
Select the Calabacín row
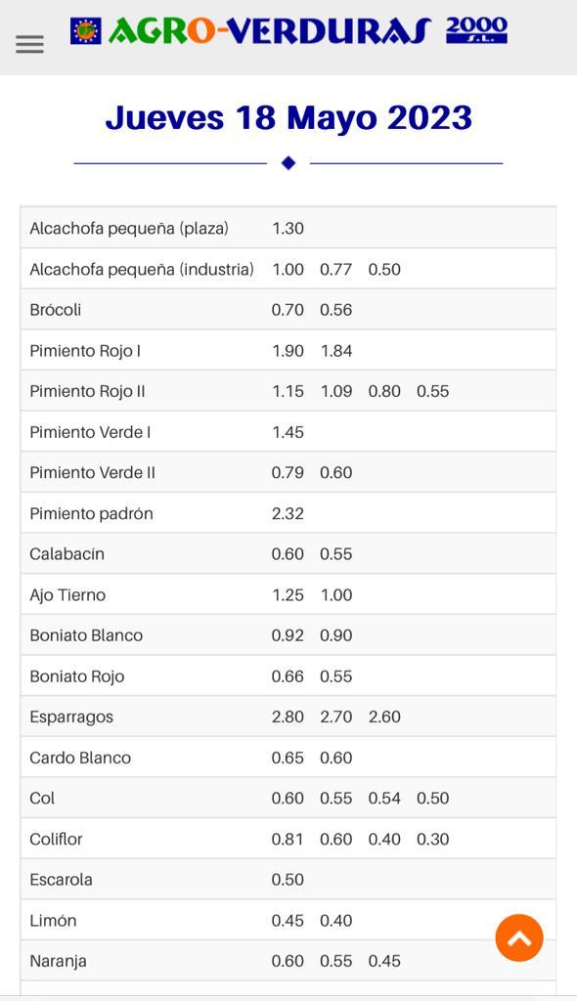coord(288,553)
